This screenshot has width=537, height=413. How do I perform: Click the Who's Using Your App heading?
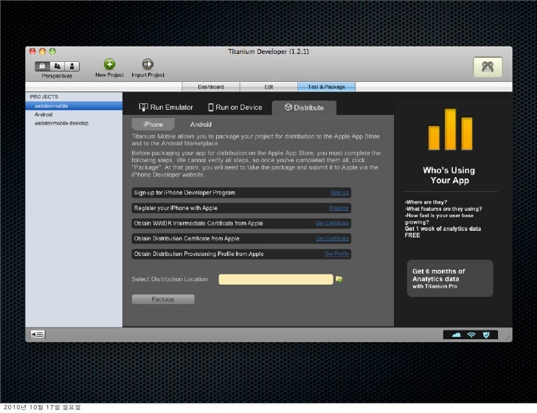coord(449,176)
